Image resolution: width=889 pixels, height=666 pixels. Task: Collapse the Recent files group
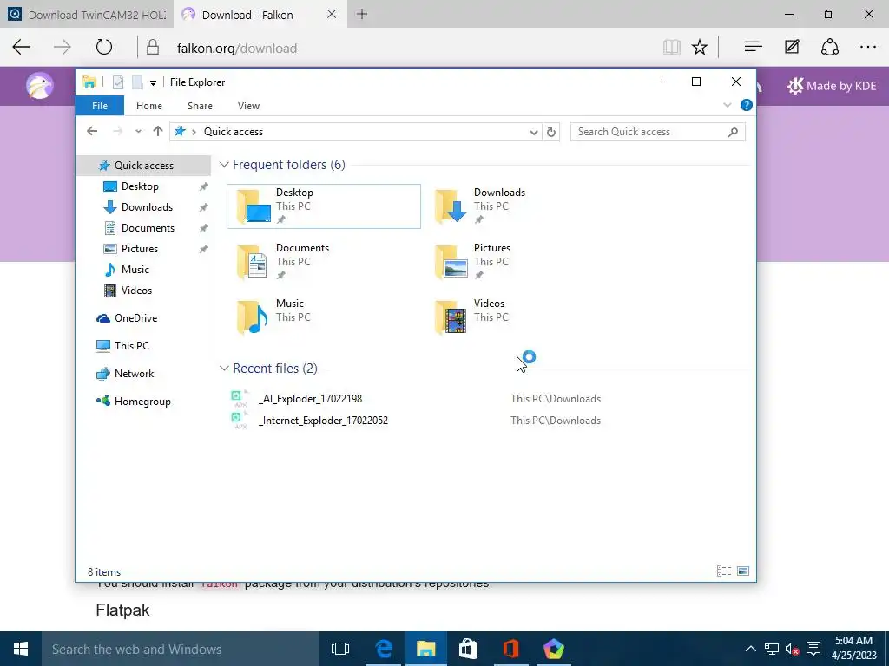(224, 369)
